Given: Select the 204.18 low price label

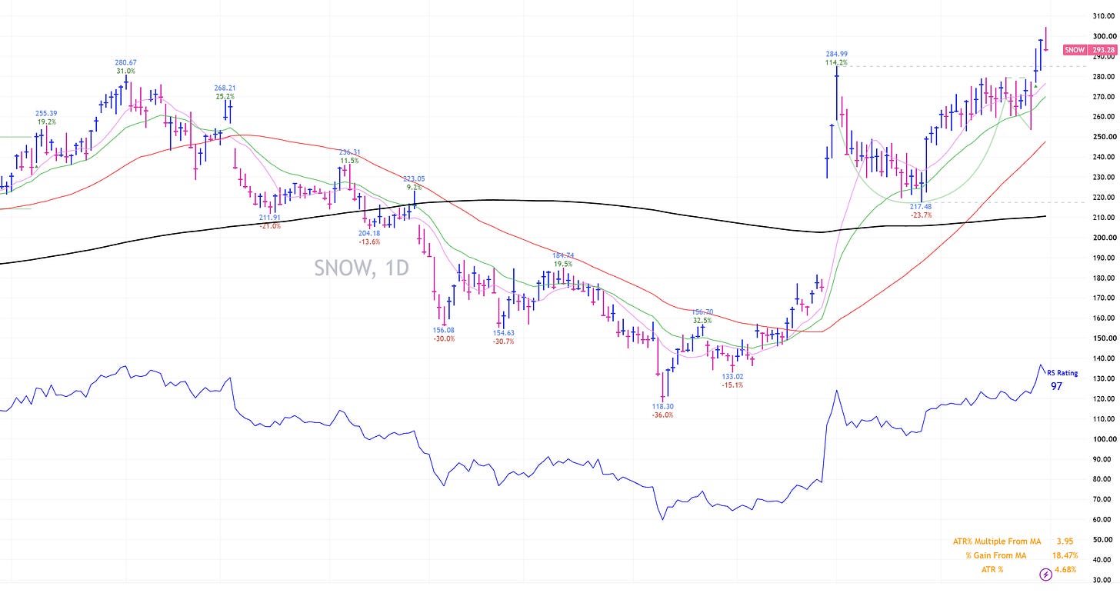Looking at the screenshot, I should point(370,233).
